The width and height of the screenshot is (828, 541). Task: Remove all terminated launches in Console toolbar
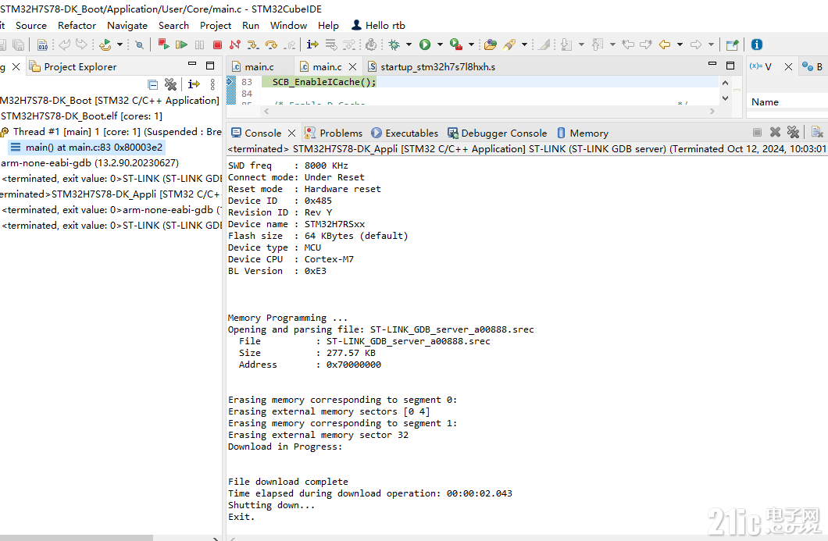793,132
